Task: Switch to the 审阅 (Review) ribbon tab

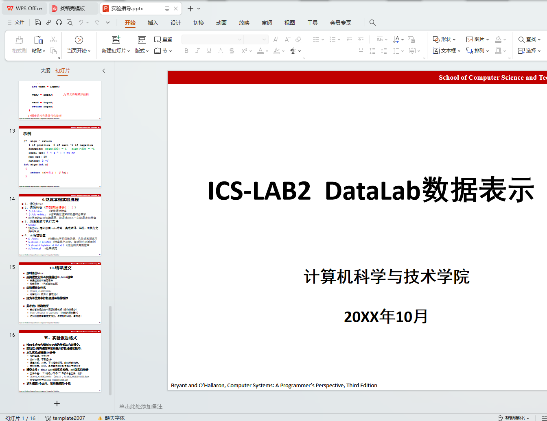Action: (x=267, y=23)
